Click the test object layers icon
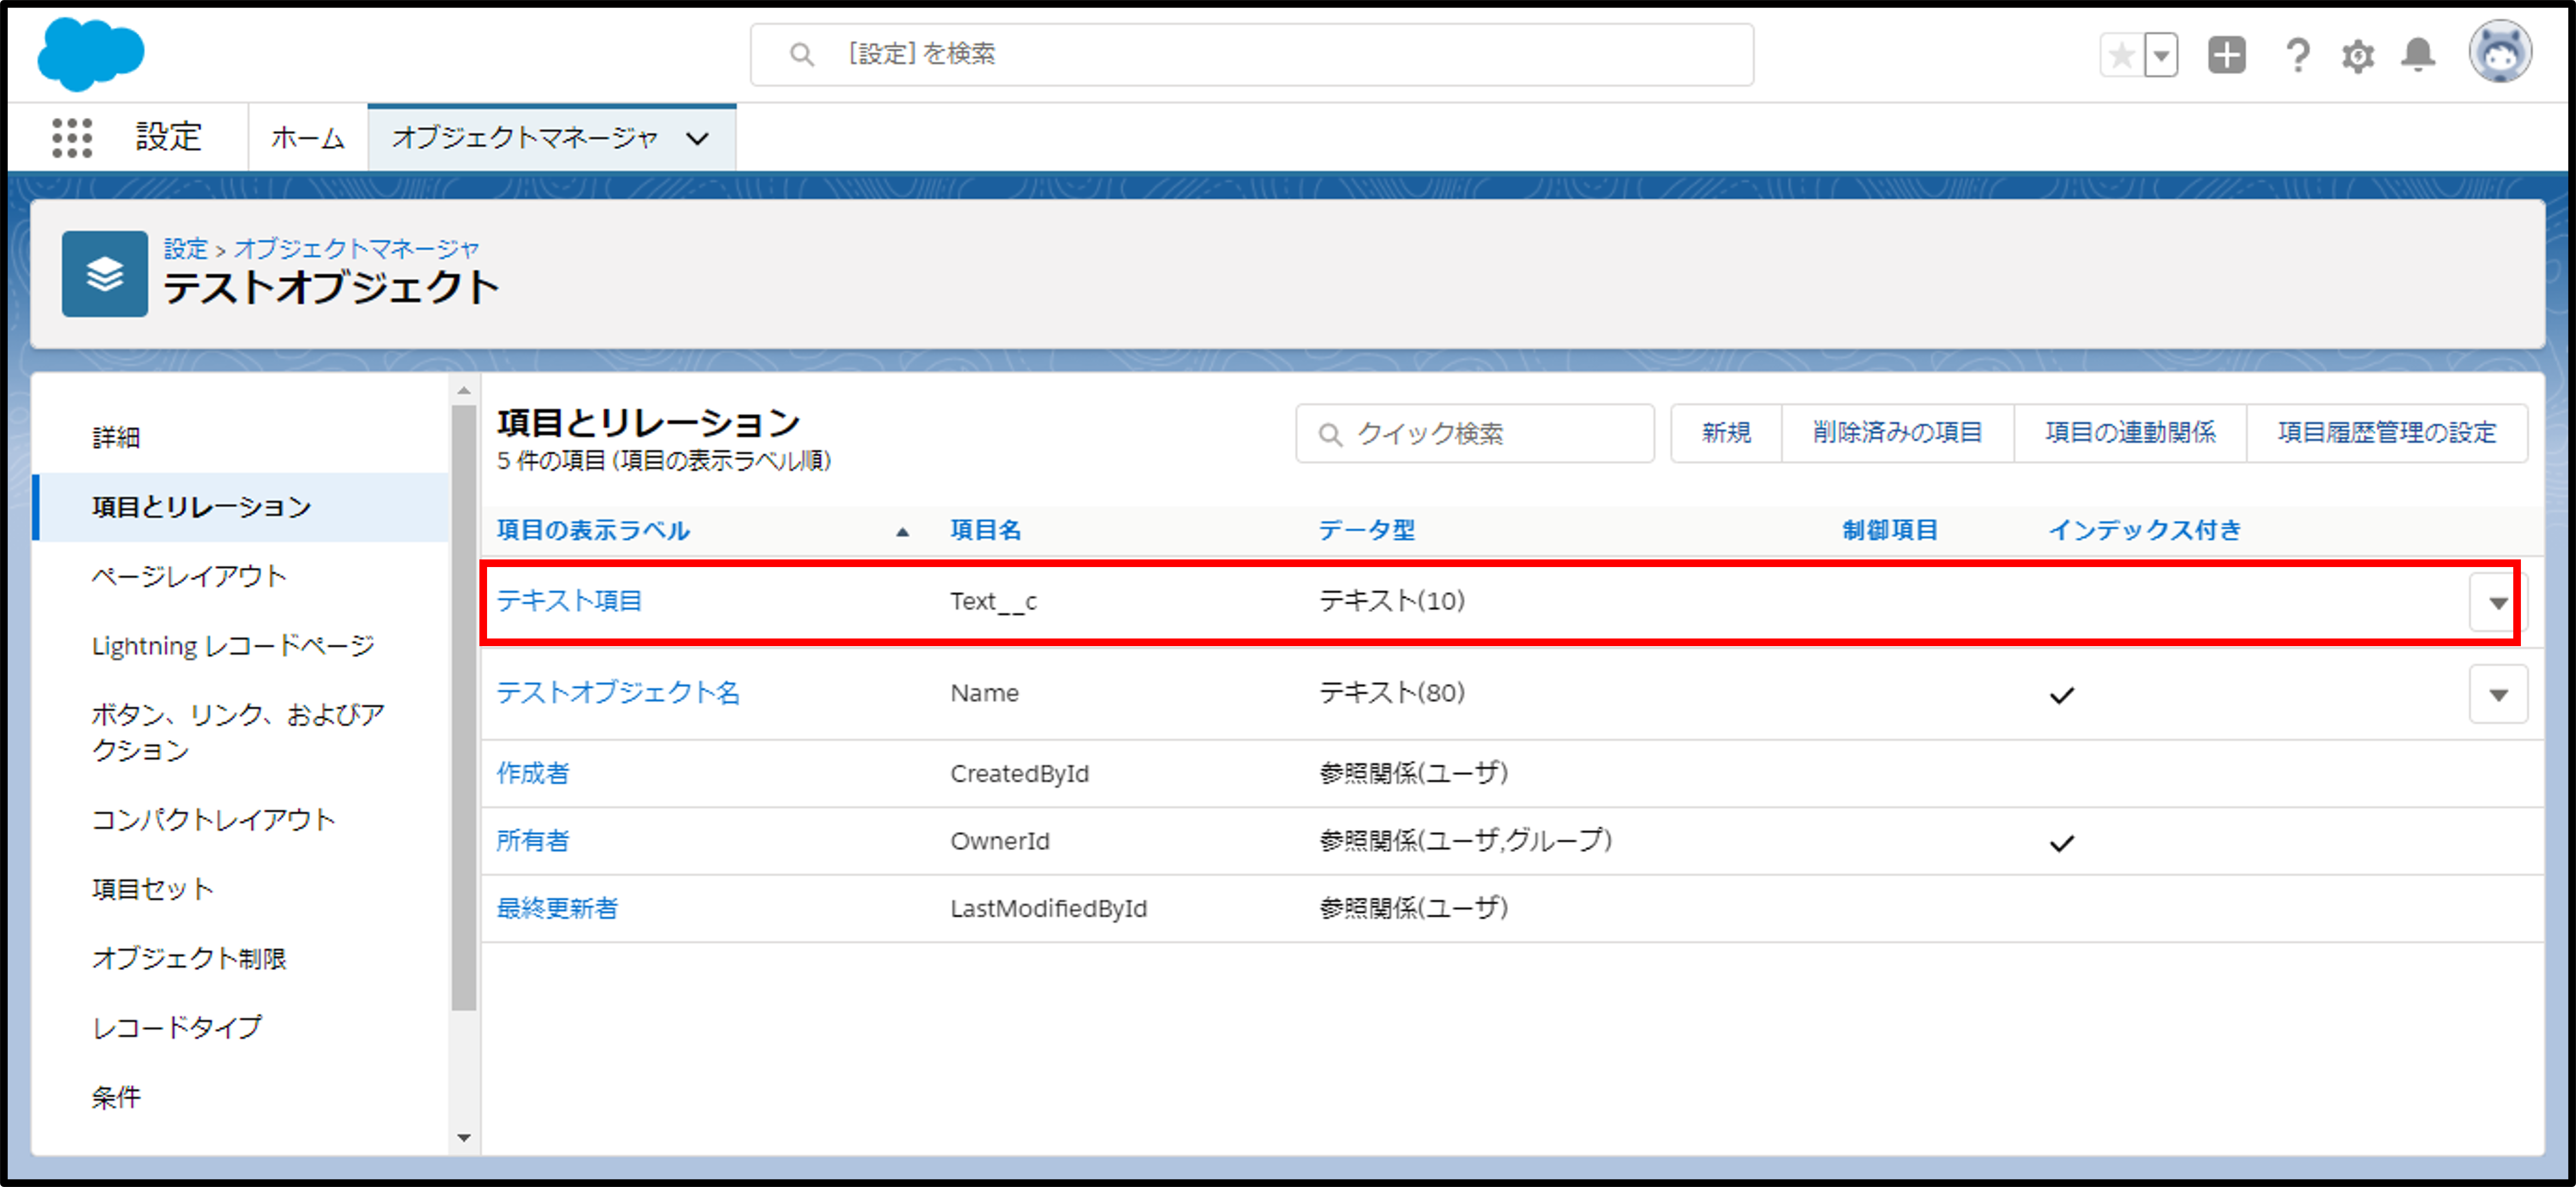Viewport: 2576px width, 1187px height. point(105,274)
